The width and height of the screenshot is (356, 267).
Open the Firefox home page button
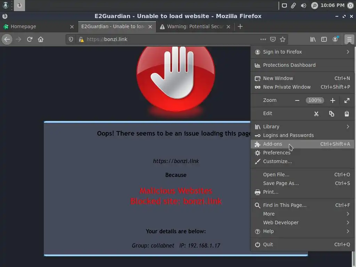tap(41, 40)
